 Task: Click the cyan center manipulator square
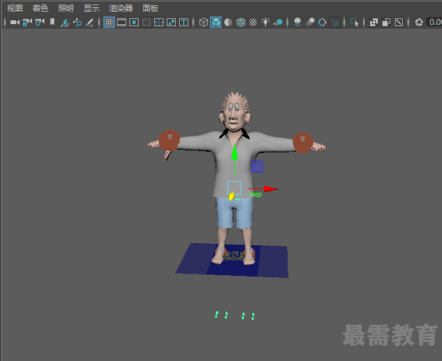click(234, 188)
